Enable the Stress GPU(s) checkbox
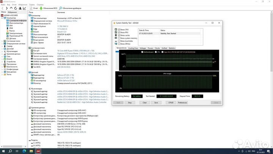273x154 pixels. (119, 44)
